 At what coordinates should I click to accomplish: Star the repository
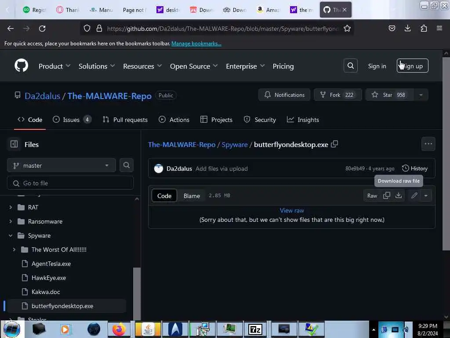pyautogui.click(x=390, y=95)
